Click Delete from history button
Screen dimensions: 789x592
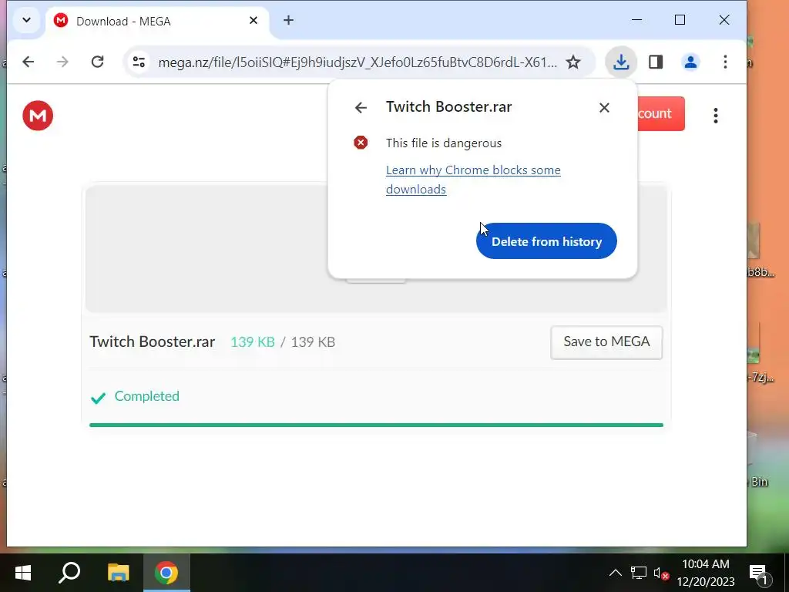tap(546, 241)
